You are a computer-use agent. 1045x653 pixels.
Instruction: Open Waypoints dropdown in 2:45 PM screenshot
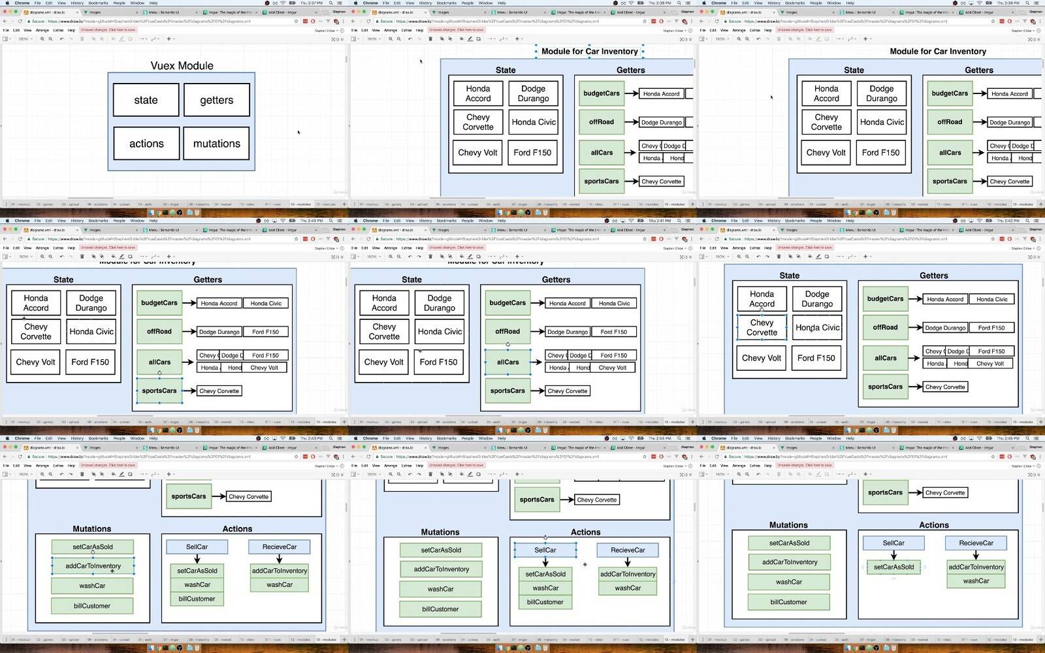click(x=852, y=474)
